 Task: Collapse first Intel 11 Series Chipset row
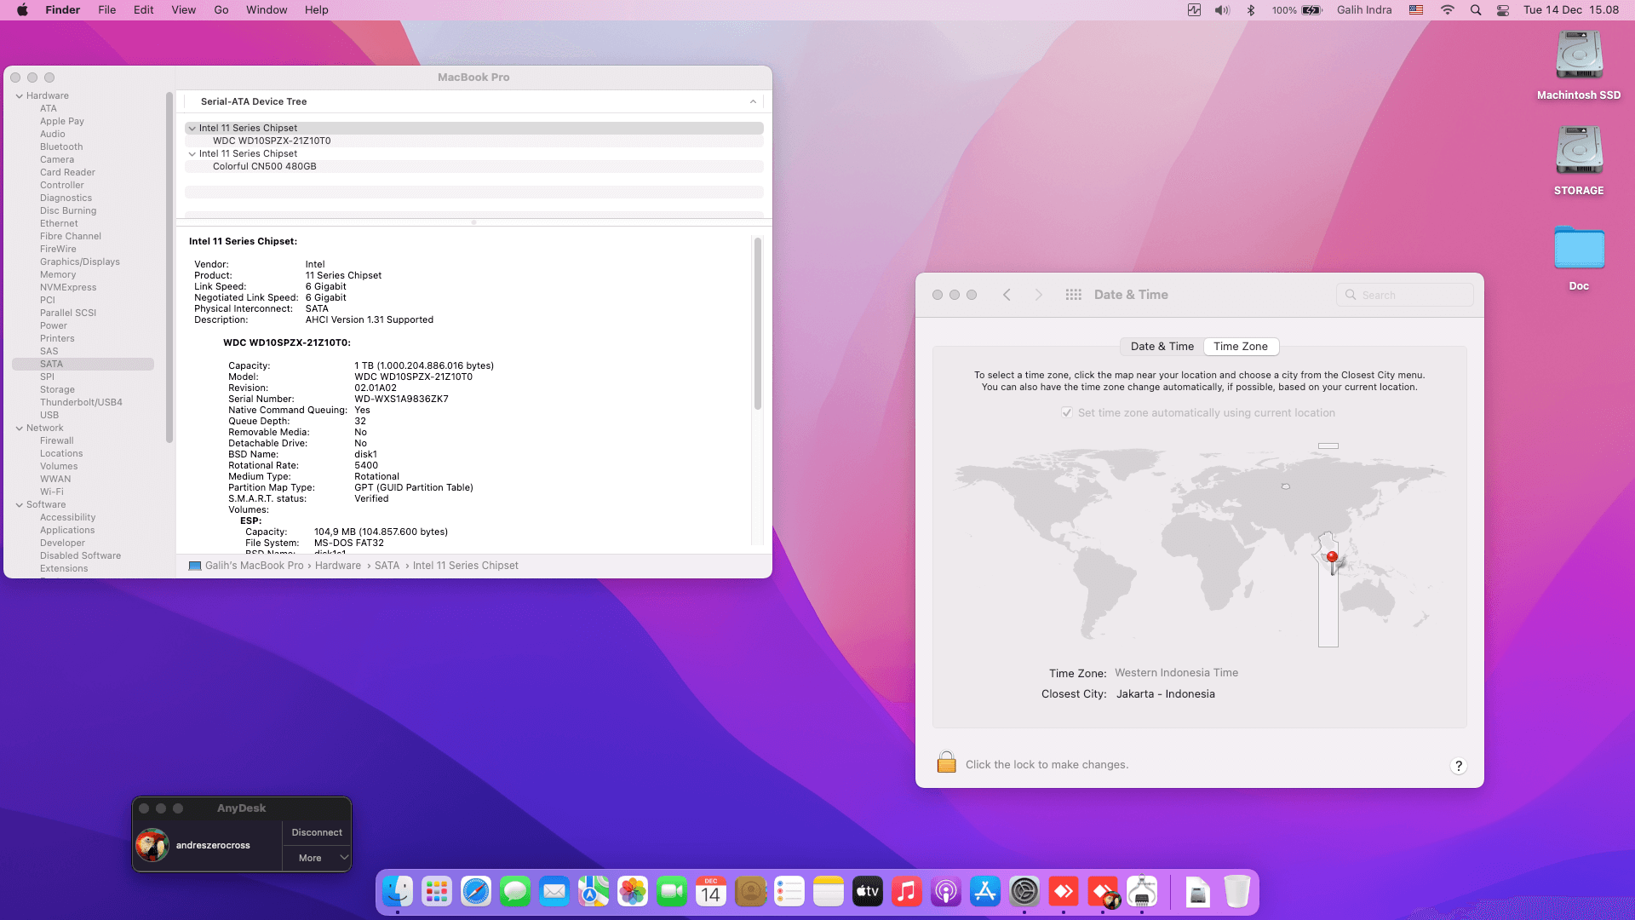click(x=192, y=129)
